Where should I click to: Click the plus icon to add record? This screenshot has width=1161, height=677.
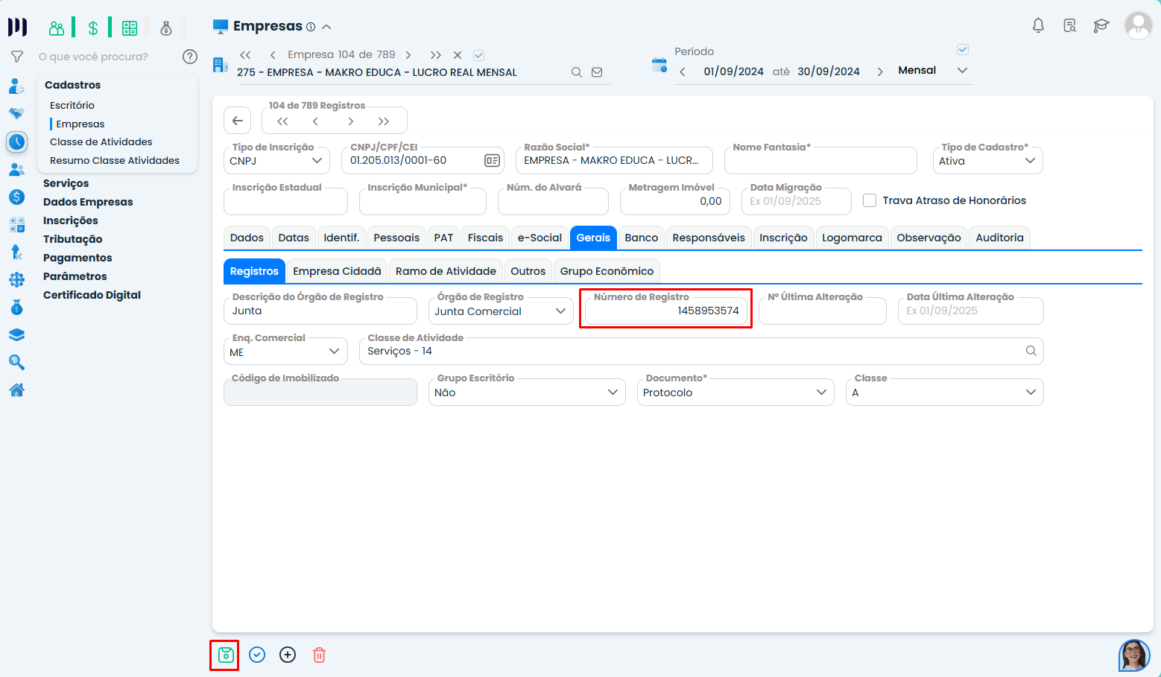click(288, 655)
